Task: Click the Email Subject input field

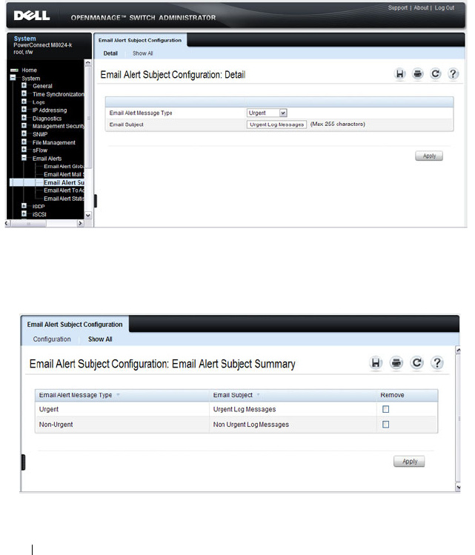Action: pyautogui.click(x=276, y=124)
